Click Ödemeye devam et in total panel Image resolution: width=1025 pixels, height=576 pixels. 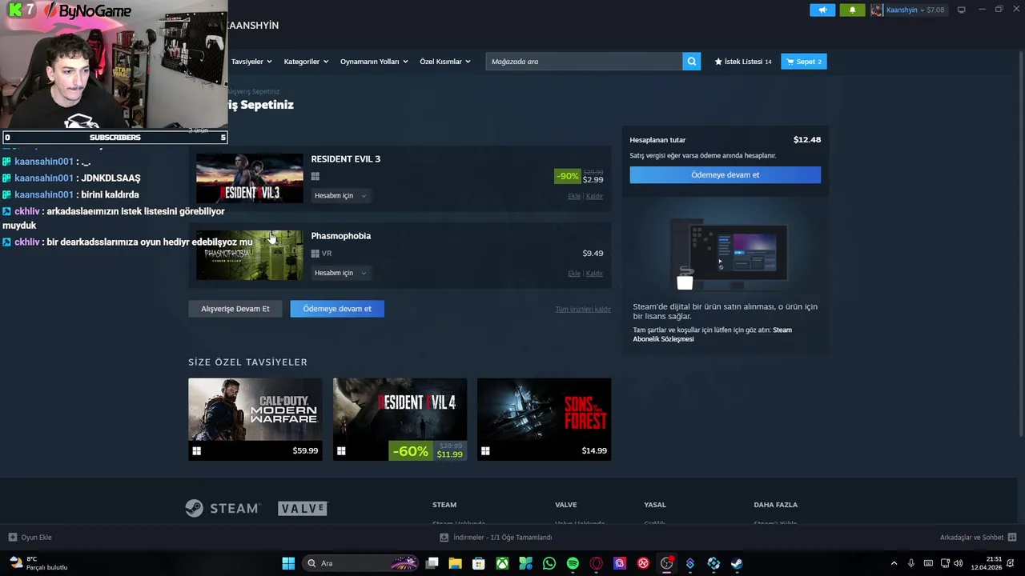point(726,175)
